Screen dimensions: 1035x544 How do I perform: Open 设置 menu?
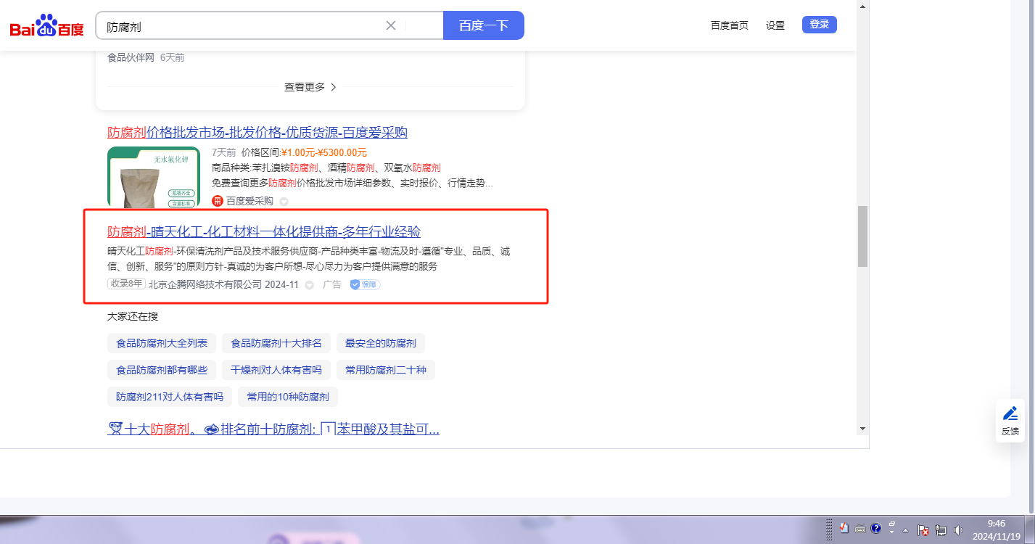(775, 25)
